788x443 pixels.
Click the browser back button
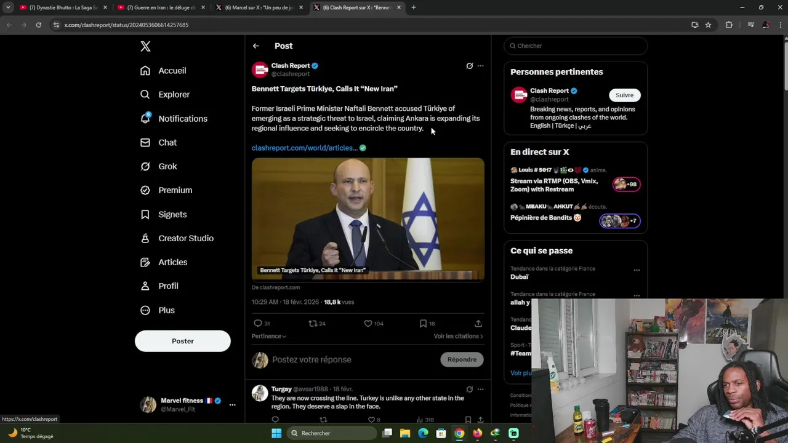pyautogui.click(x=9, y=25)
